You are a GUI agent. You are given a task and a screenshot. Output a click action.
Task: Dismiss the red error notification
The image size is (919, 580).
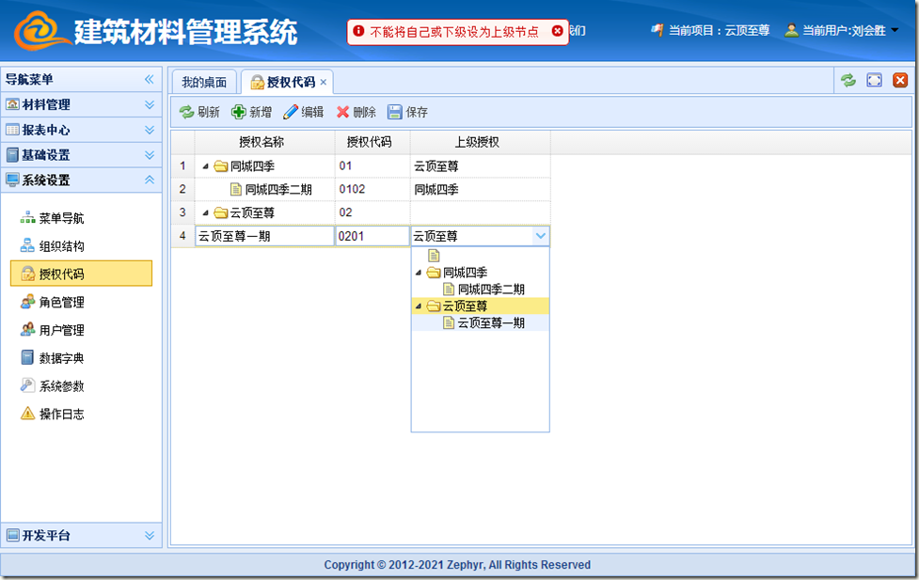[557, 31]
